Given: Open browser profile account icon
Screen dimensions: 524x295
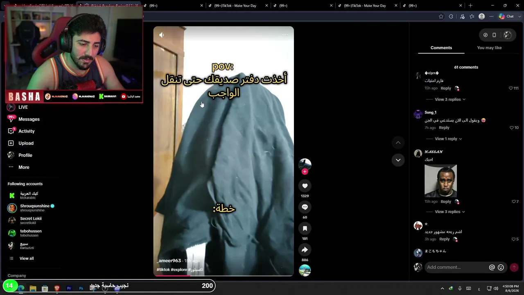Looking at the screenshot, I should [482, 16].
